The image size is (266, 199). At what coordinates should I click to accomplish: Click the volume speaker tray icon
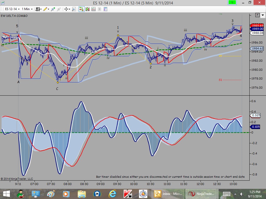click(242, 194)
